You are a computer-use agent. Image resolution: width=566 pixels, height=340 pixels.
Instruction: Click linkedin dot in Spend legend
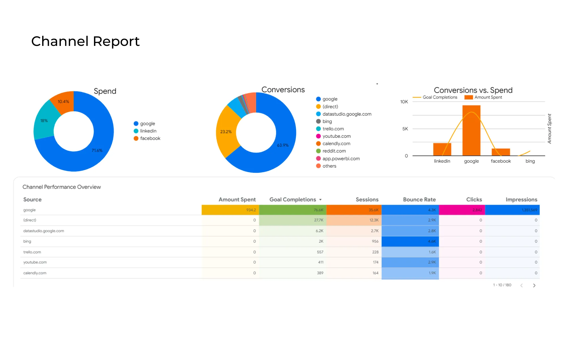(136, 131)
